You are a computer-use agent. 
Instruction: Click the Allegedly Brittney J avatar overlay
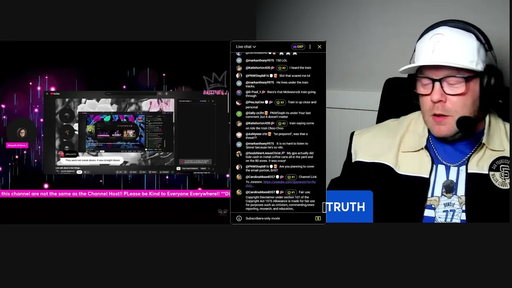[x=22, y=133]
